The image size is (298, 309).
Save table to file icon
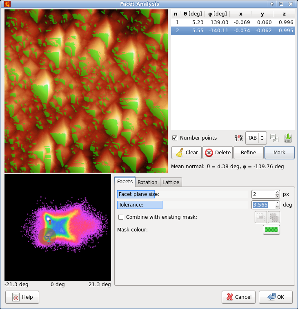point(288,138)
